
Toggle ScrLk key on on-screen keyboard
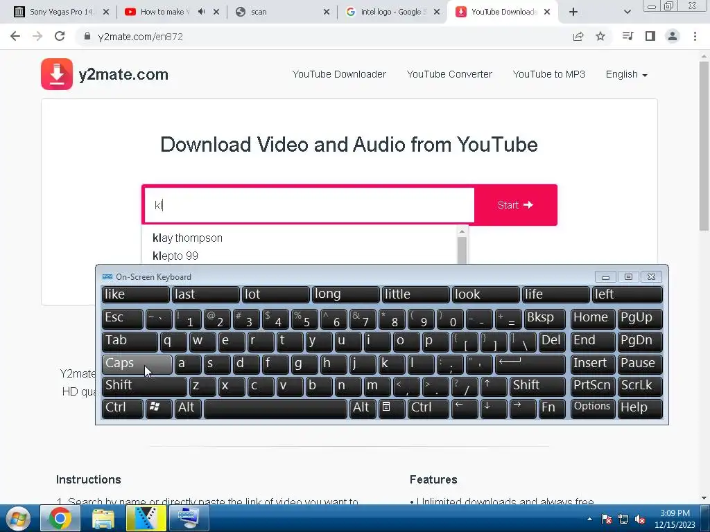pyautogui.click(x=640, y=385)
